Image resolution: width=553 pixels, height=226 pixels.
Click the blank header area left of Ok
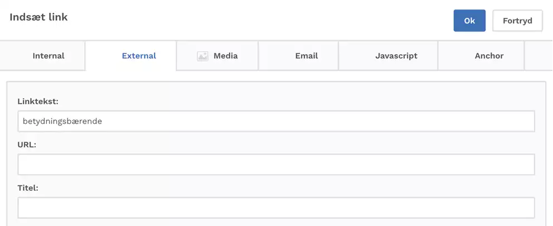click(279, 21)
